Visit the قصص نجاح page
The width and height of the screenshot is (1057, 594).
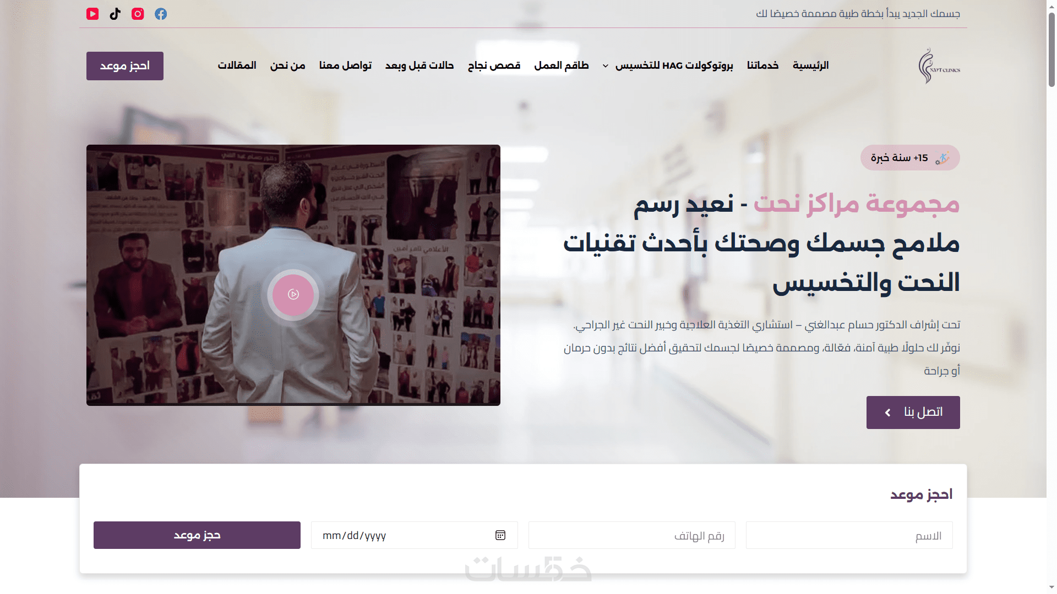click(494, 65)
